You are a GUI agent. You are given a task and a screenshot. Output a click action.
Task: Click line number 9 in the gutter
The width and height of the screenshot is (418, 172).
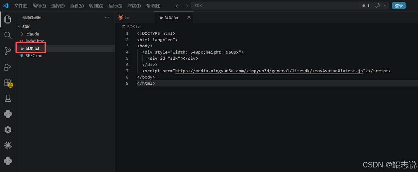point(127,83)
